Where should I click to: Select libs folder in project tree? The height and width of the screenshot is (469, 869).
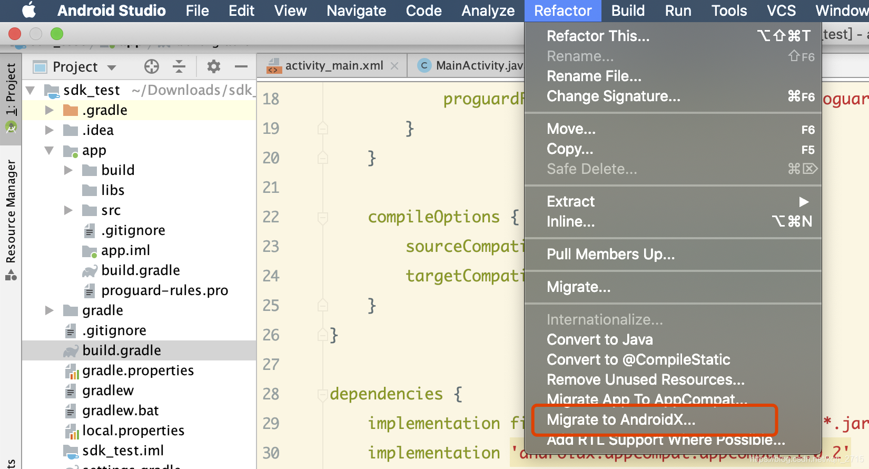point(113,190)
